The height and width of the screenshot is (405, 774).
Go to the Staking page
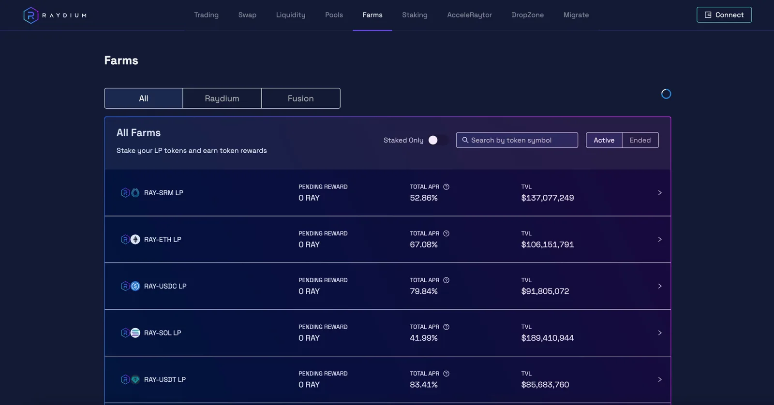click(x=415, y=15)
